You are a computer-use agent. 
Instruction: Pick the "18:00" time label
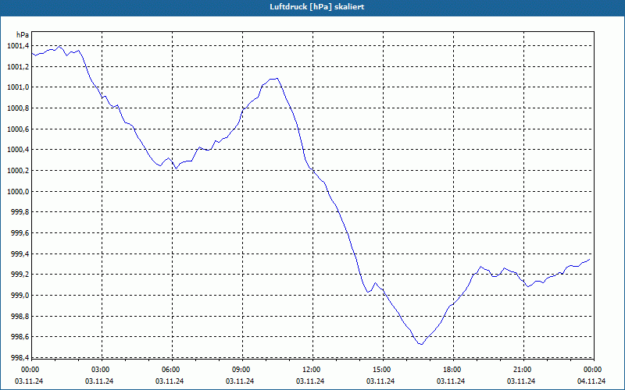(x=453, y=370)
